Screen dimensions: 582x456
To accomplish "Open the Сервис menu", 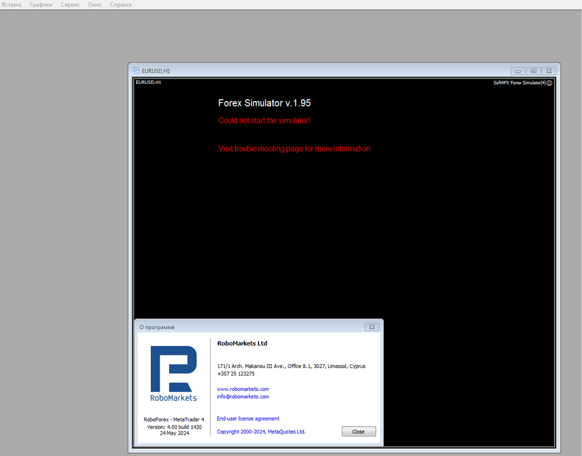I will click(x=70, y=4).
